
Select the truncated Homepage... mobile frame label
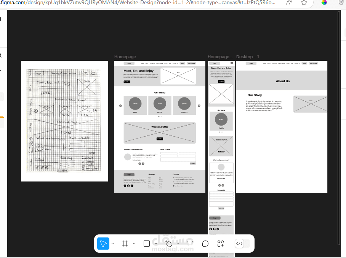220,57
